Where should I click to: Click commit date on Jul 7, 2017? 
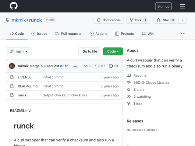point(94,66)
